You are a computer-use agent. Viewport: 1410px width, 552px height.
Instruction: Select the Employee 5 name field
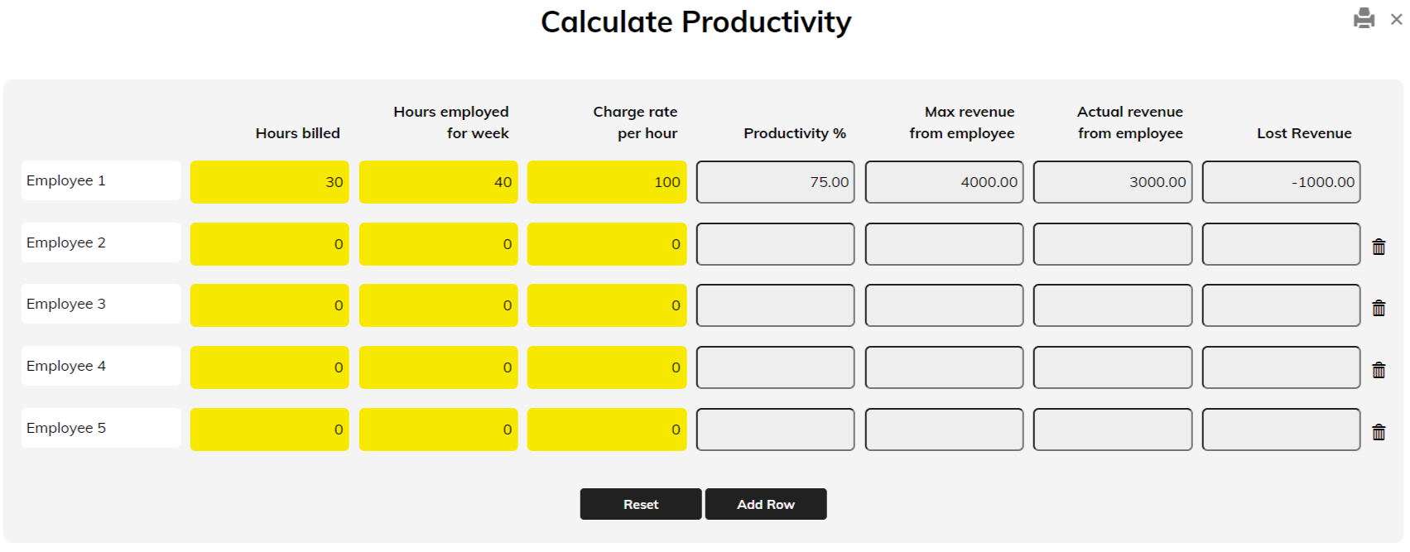101,428
